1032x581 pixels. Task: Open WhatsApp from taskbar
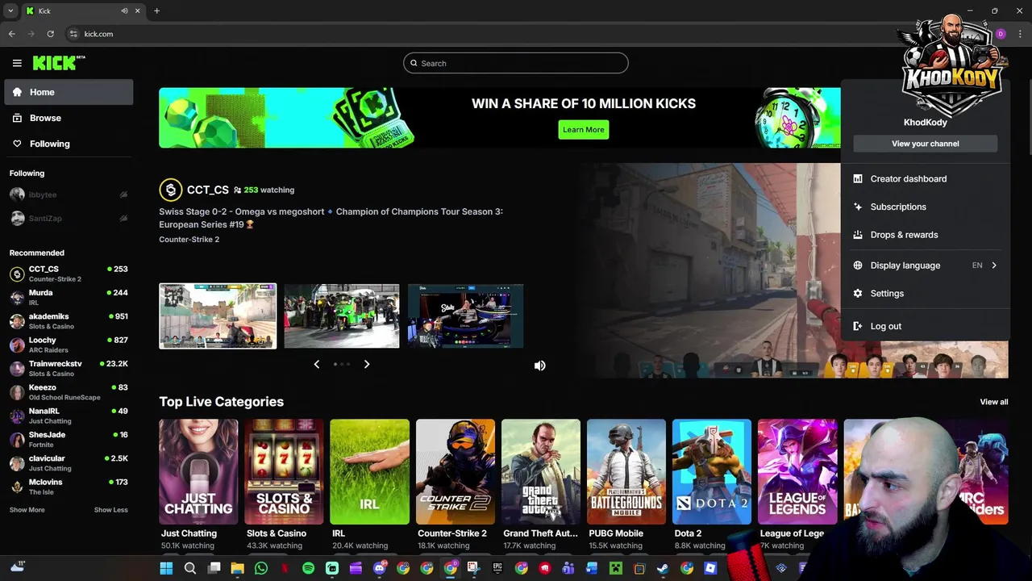260,568
